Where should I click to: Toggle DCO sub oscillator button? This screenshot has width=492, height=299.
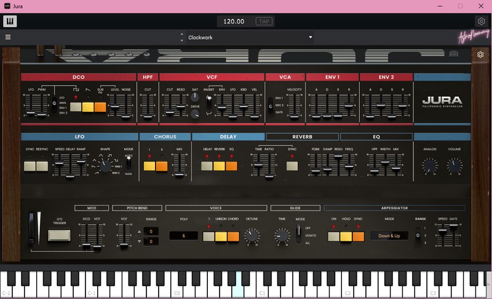point(100,107)
